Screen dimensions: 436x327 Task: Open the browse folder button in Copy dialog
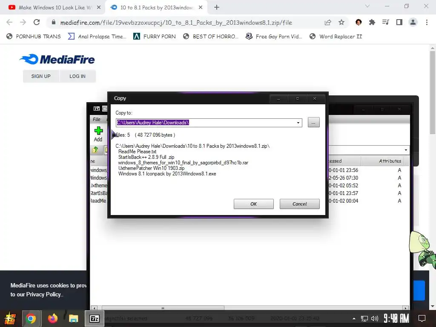pyautogui.click(x=313, y=122)
